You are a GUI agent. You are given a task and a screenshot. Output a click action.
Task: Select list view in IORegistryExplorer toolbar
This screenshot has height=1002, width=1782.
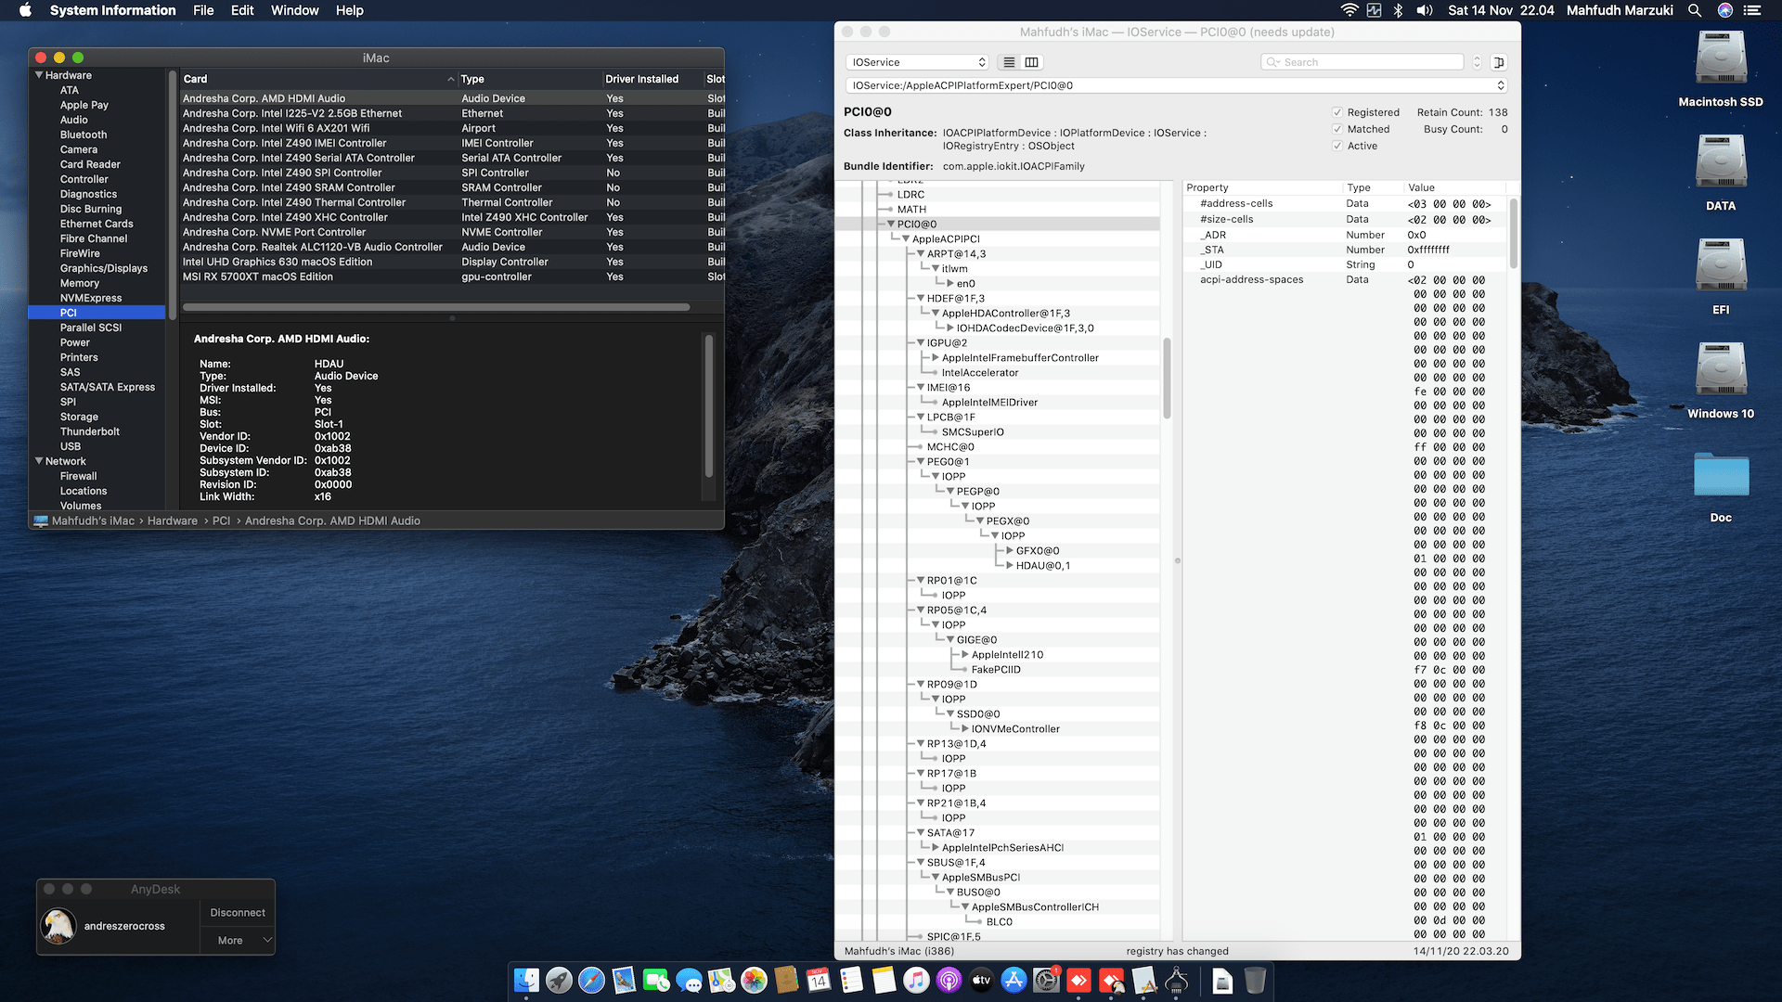1009,62
